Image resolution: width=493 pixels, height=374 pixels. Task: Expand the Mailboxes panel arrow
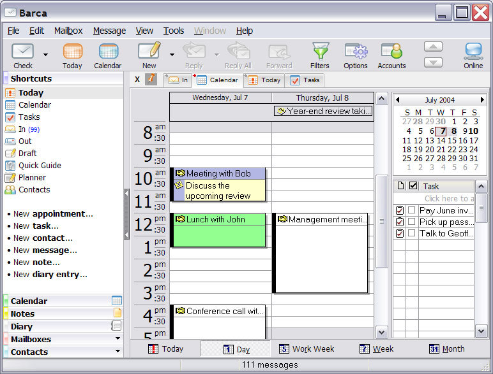pyautogui.click(x=118, y=338)
